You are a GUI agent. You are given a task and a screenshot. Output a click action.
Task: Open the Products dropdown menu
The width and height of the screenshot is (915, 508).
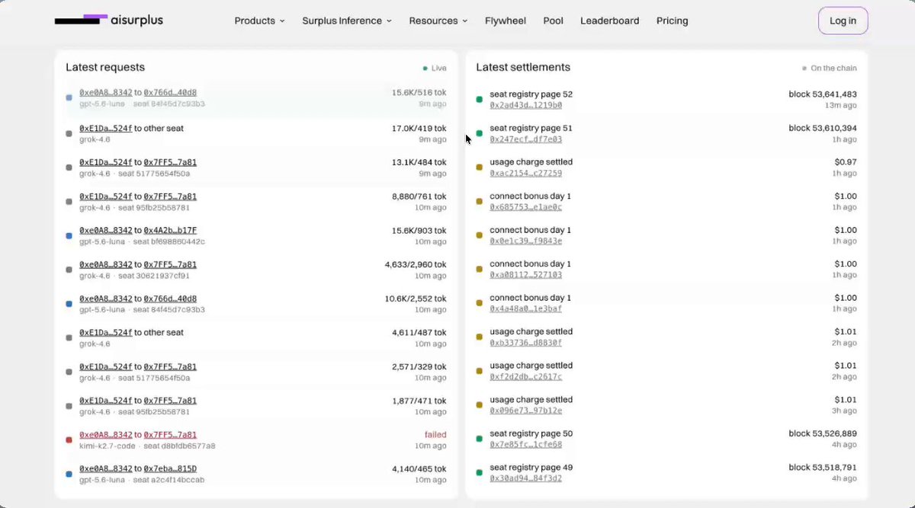pos(259,21)
